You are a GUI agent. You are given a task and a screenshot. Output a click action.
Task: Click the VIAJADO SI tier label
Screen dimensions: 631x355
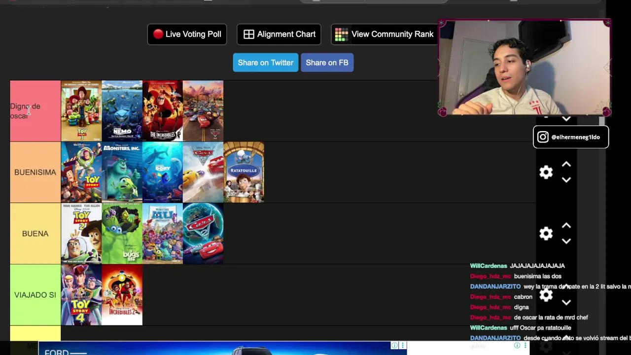pyautogui.click(x=35, y=295)
